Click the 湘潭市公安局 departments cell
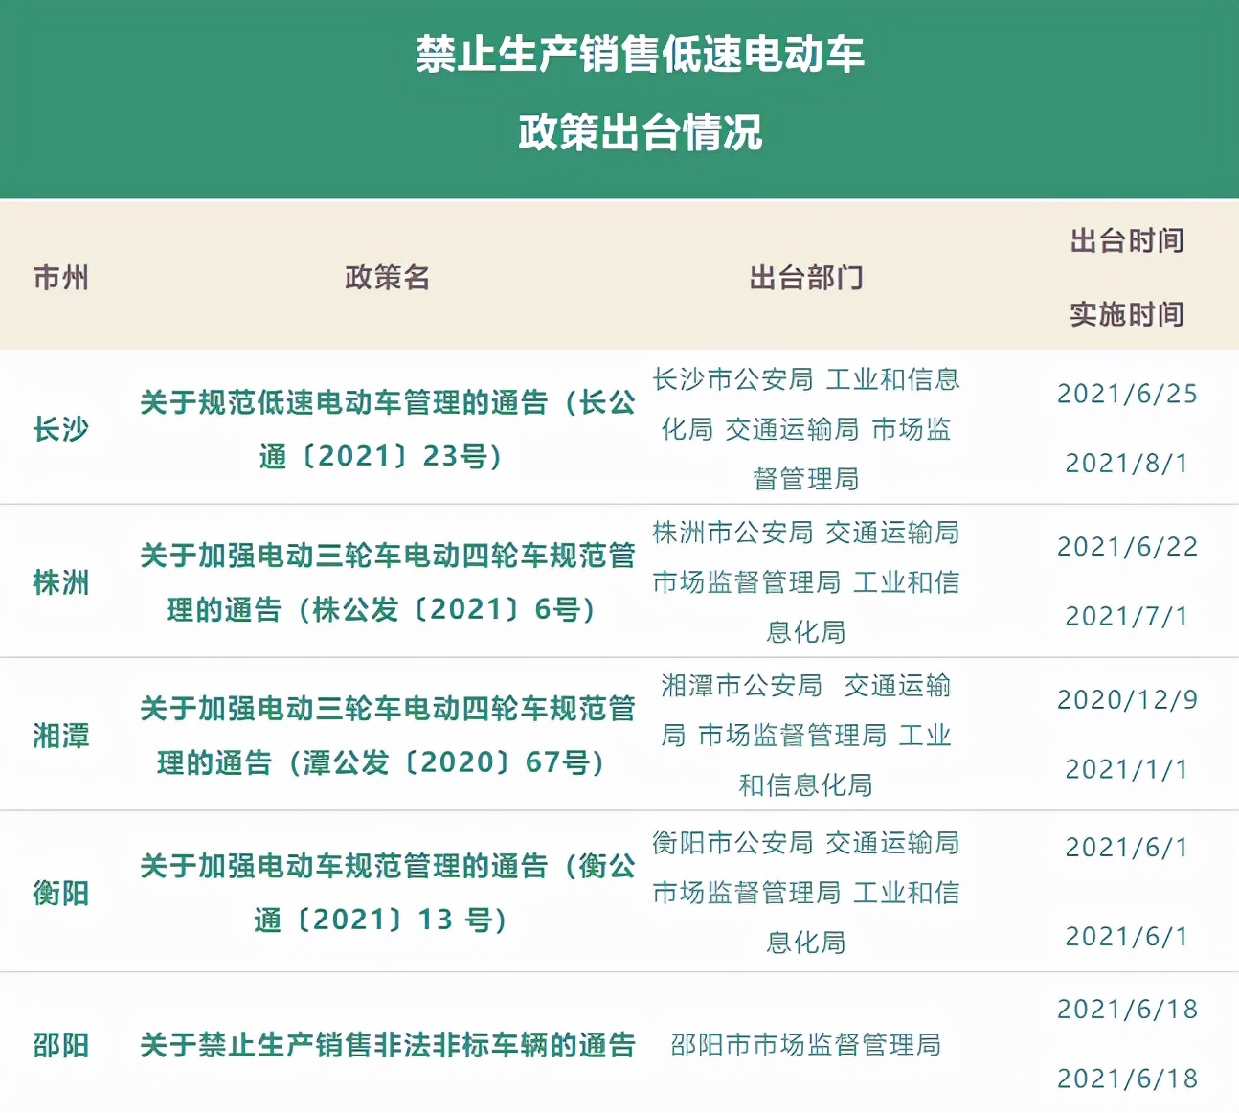 click(806, 736)
